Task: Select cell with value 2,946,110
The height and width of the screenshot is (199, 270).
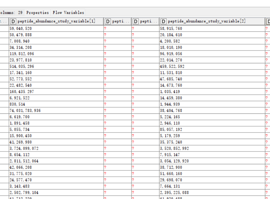Action: 212,123
